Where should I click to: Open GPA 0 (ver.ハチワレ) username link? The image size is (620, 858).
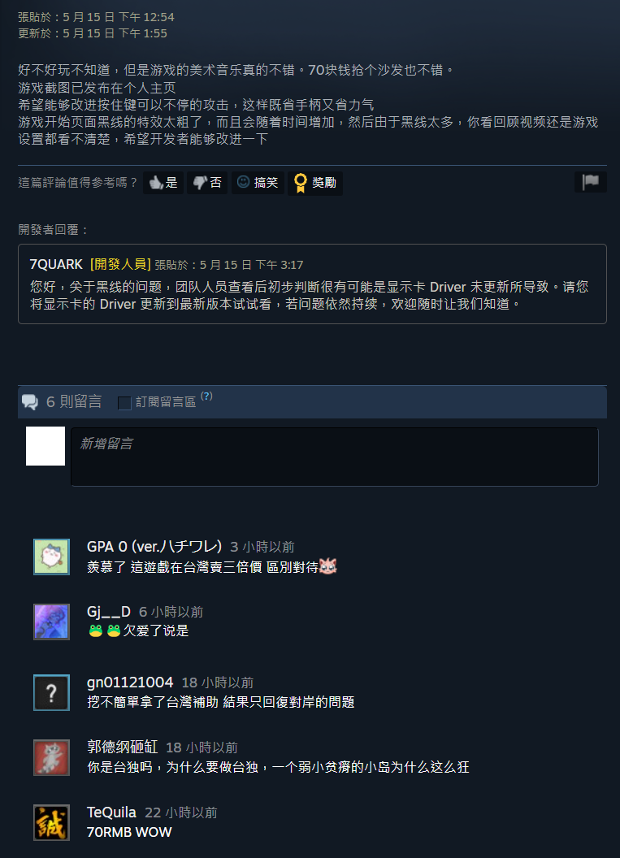[x=154, y=547]
